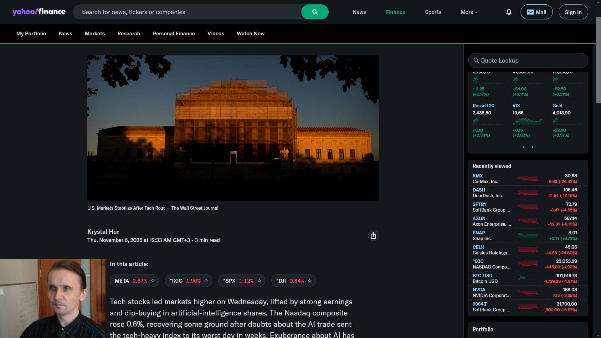Click the Yahoo Finance logo
Viewport: 601px width, 338px height.
pyautogui.click(x=39, y=12)
